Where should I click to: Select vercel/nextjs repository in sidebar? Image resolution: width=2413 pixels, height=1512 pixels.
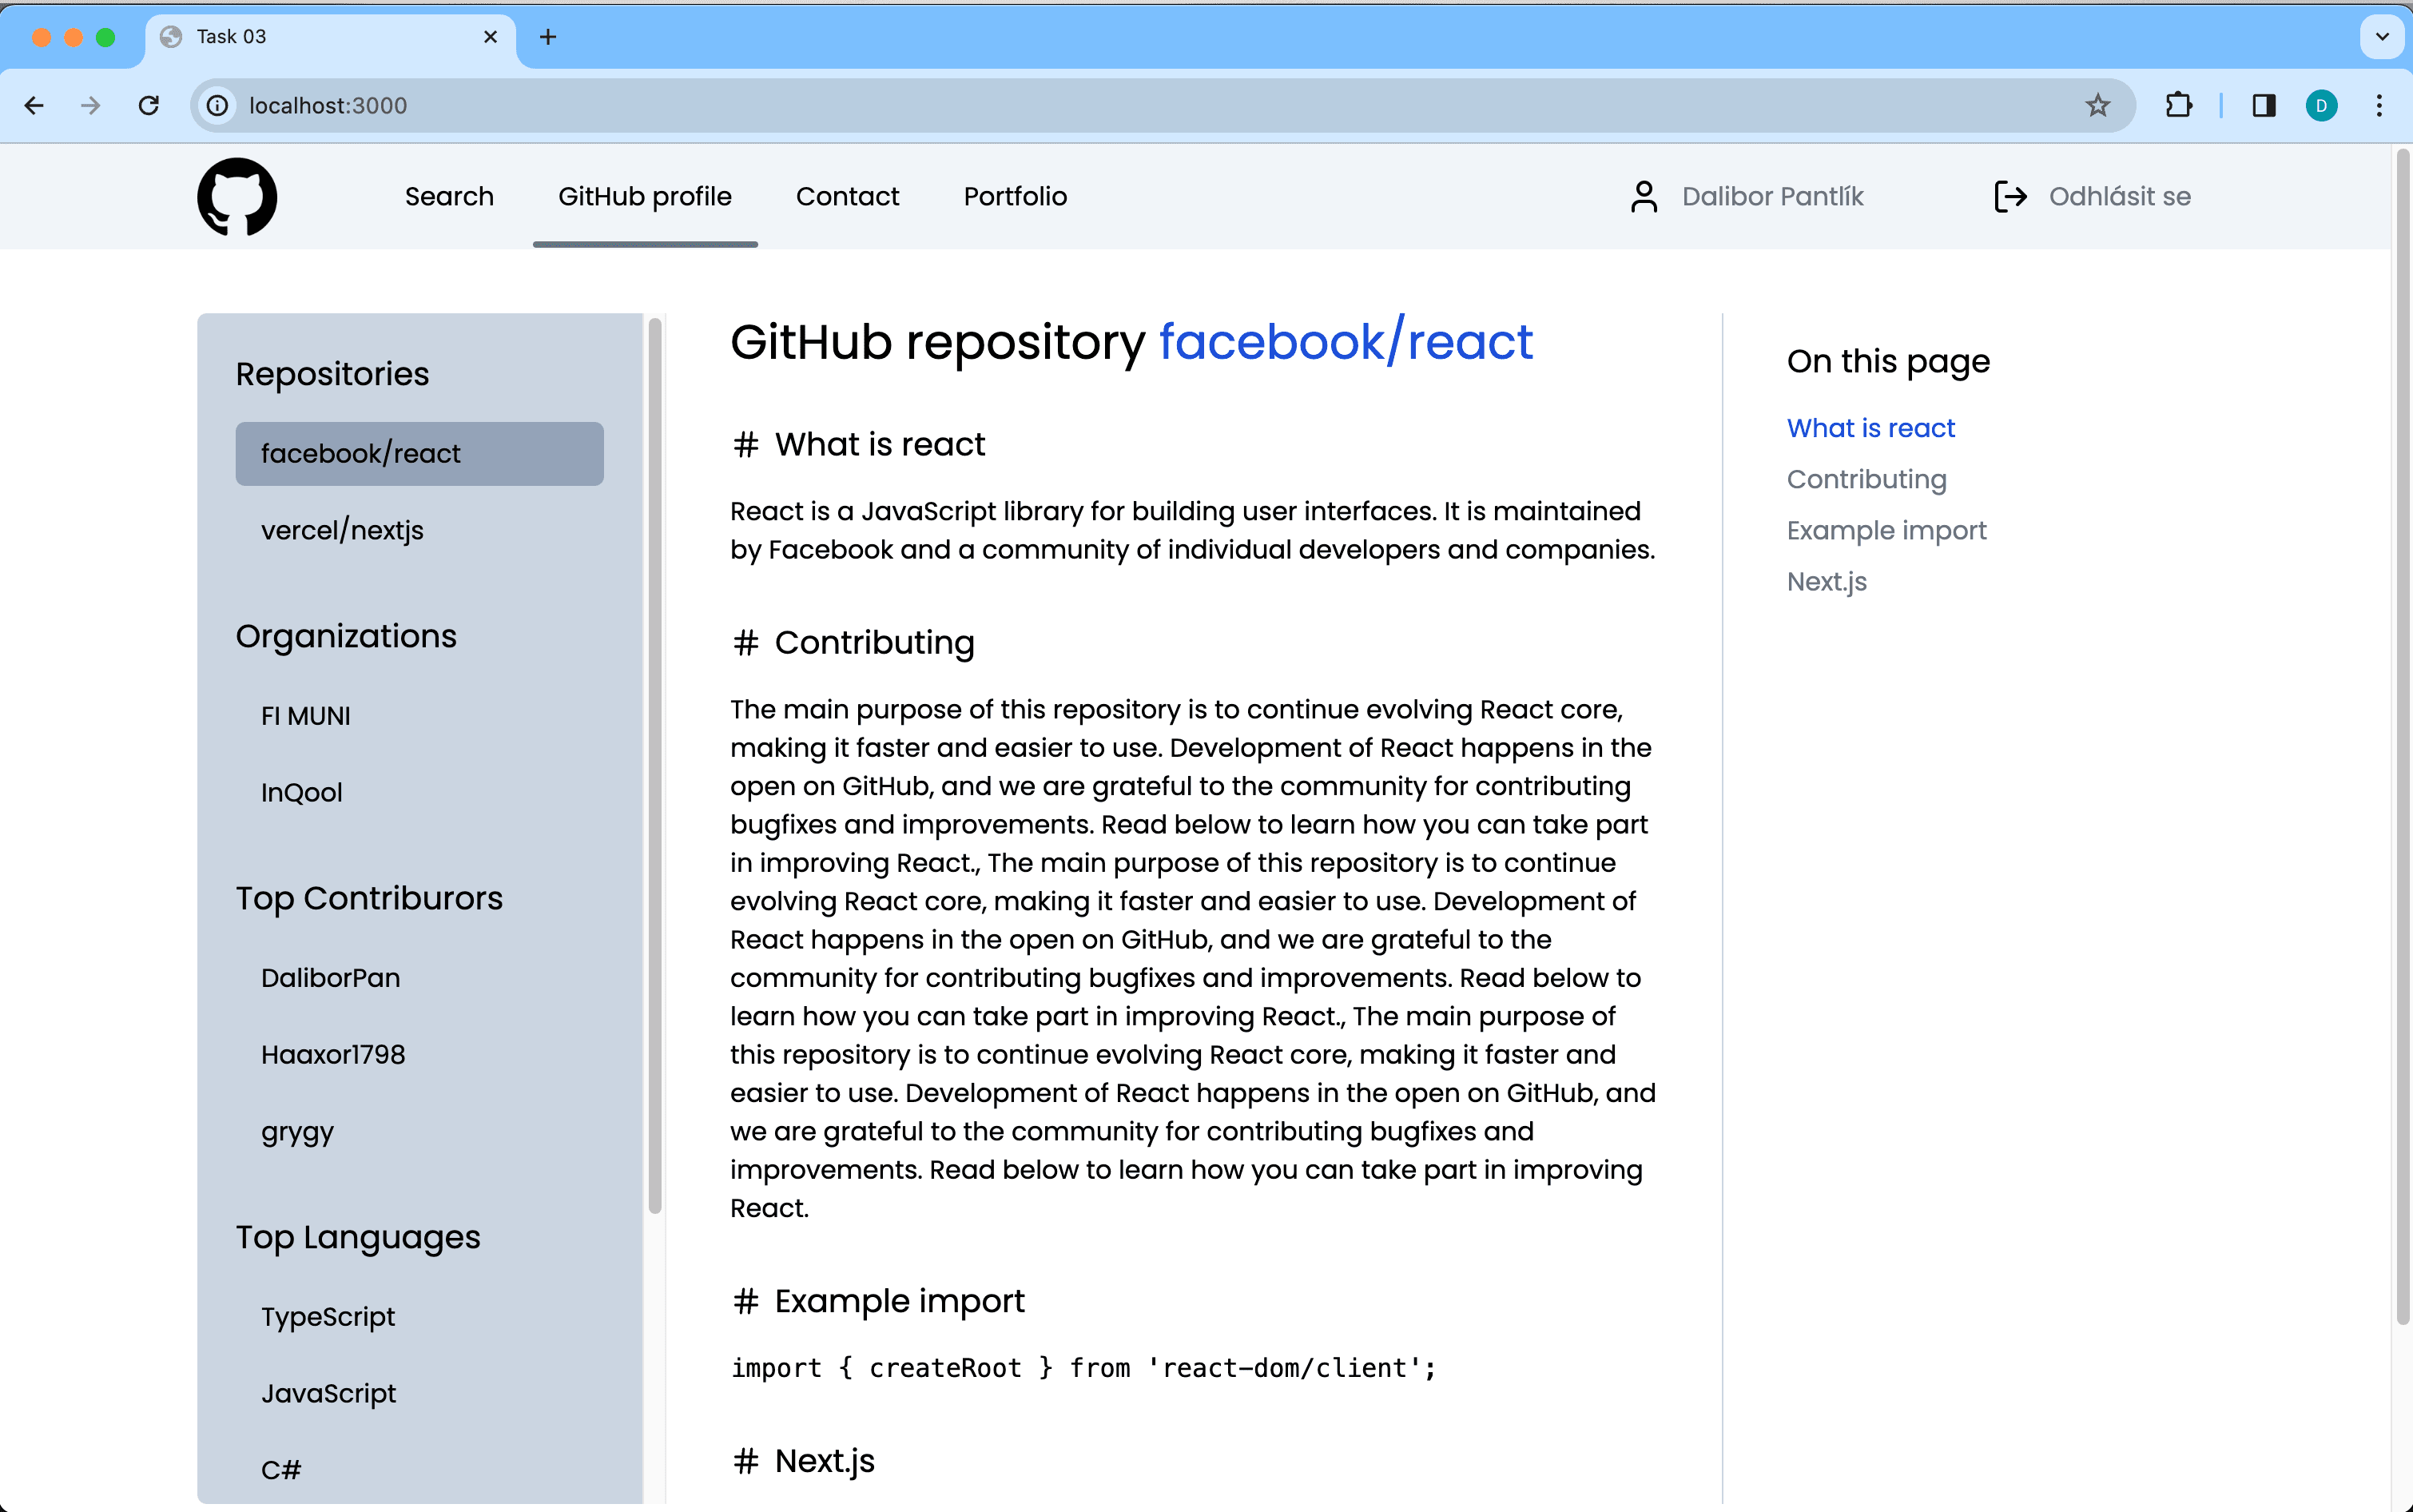click(x=342, y=530)
